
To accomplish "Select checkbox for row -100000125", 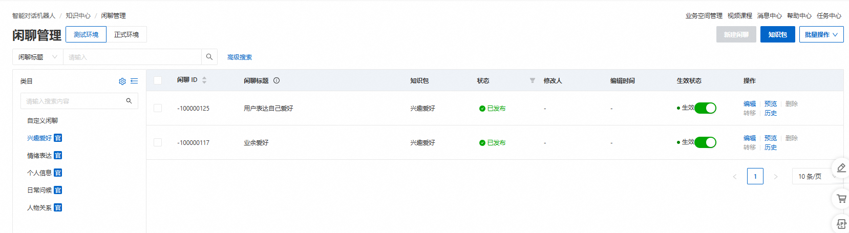I will coord(158,108).
